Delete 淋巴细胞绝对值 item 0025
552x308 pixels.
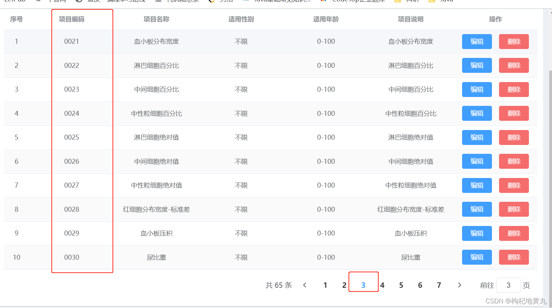[x=514, y=137]
